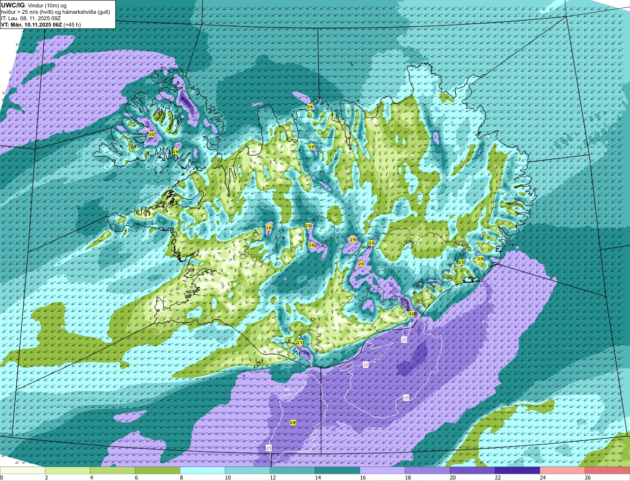This screenshot has height=481, width=630.
Task: Pick the 12–14 m/s teal legend swatch
Action: [292, 470]
